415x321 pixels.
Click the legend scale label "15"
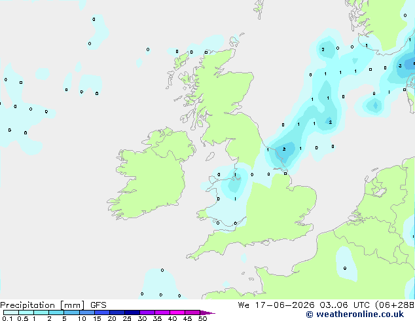(x=97, y=318)
